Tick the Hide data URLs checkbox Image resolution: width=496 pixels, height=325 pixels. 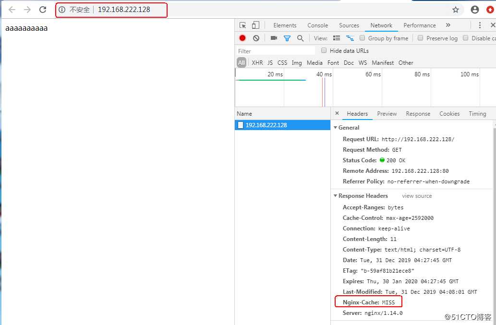[324, 50]
